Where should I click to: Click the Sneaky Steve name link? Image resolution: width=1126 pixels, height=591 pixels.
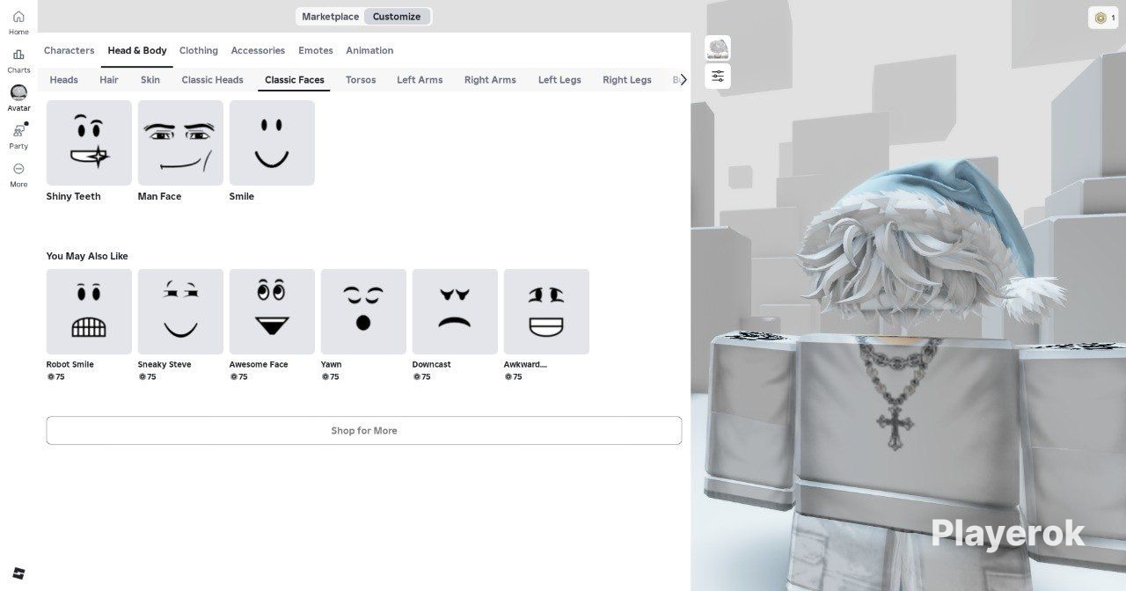(165, 364)
